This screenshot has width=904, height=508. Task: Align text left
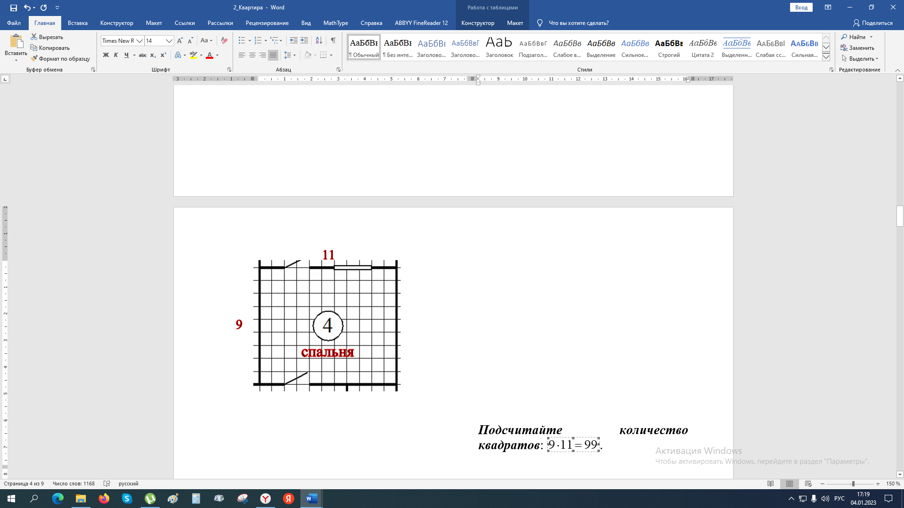coord(242,55)
